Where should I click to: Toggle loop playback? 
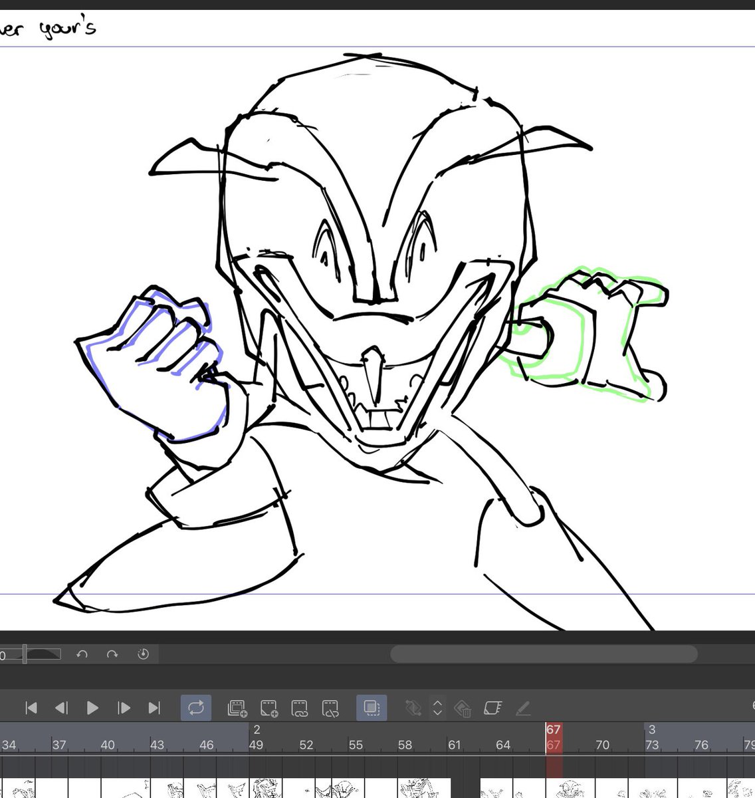coord(196,708)
